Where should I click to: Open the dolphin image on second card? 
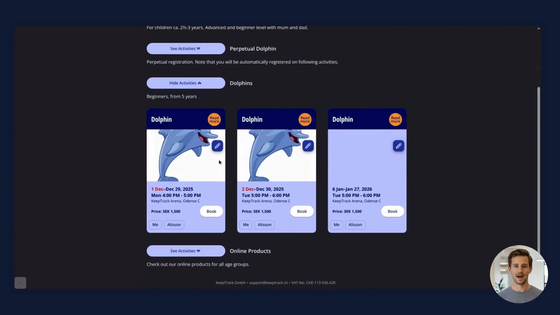(276, 155)
